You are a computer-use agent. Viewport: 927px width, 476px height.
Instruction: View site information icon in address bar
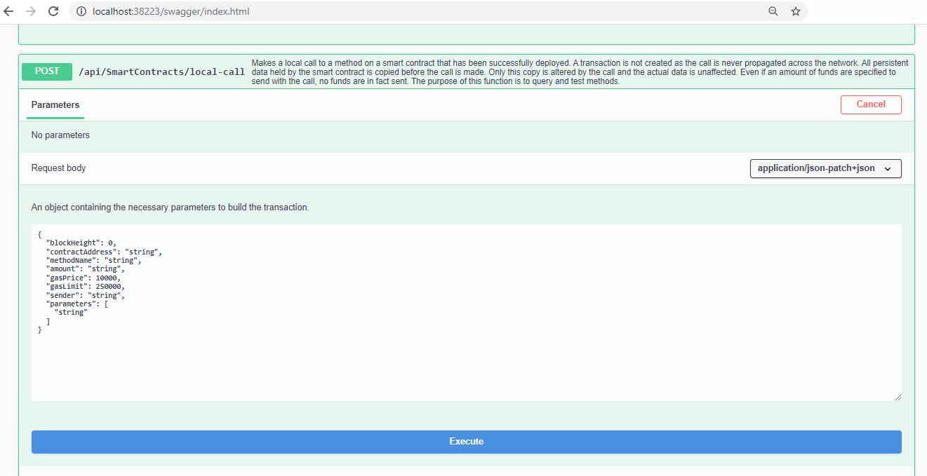[x=81, y=11]
